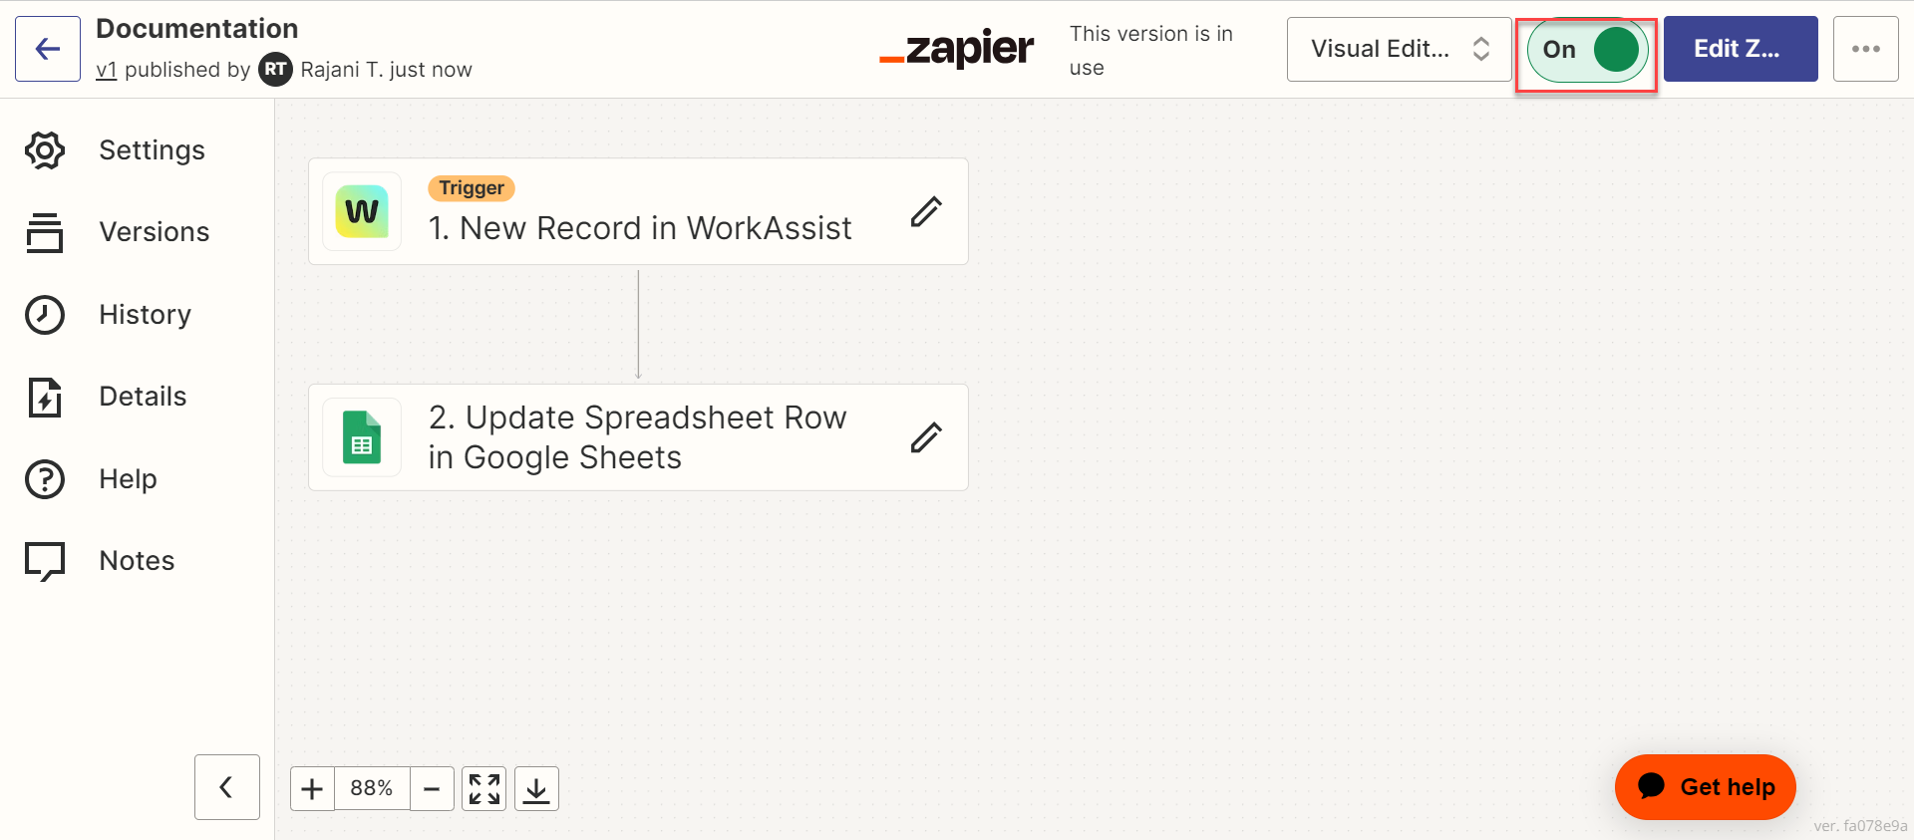
Task: Edit the Google Sheets step pencil
Action: (926, 437)
